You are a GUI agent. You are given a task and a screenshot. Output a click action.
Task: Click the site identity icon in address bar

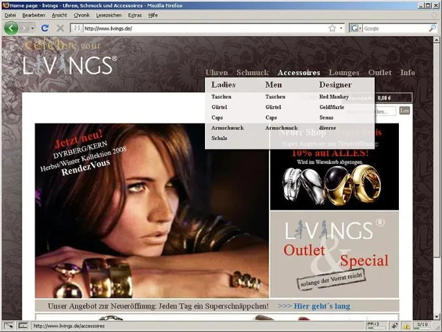tap(76, 28)
